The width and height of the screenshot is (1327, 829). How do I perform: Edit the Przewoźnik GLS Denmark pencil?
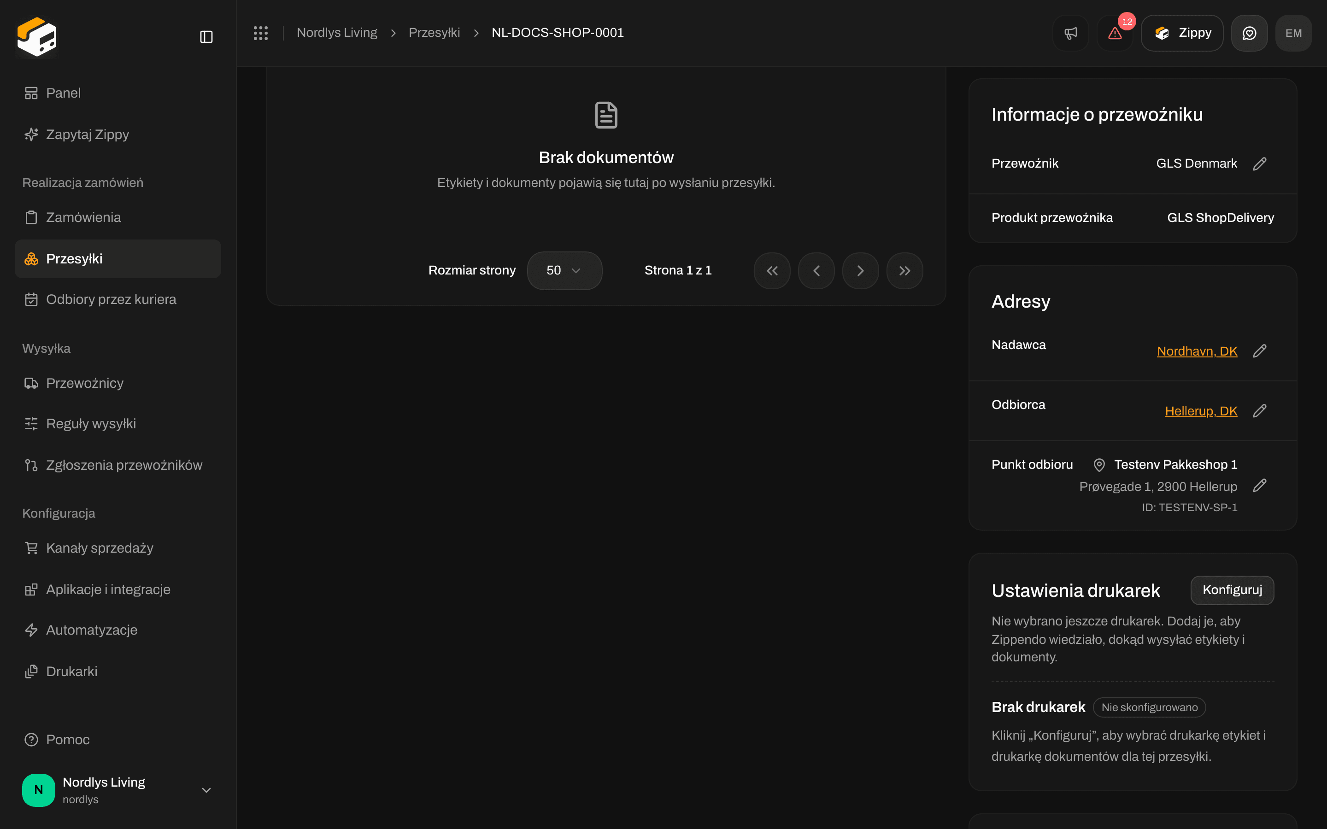pos(1260,163)
